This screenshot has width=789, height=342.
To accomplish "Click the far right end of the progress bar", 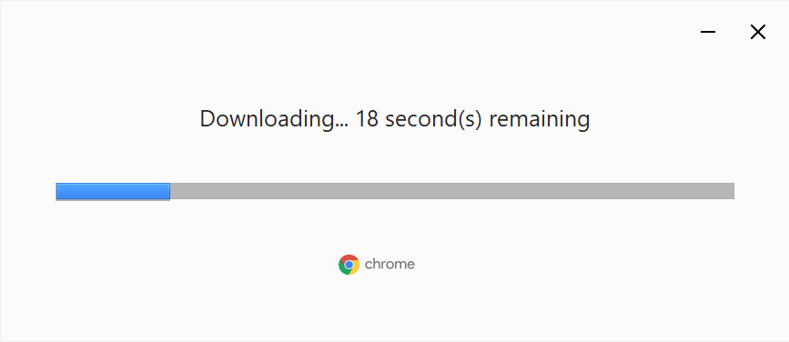I will (733, 191).
